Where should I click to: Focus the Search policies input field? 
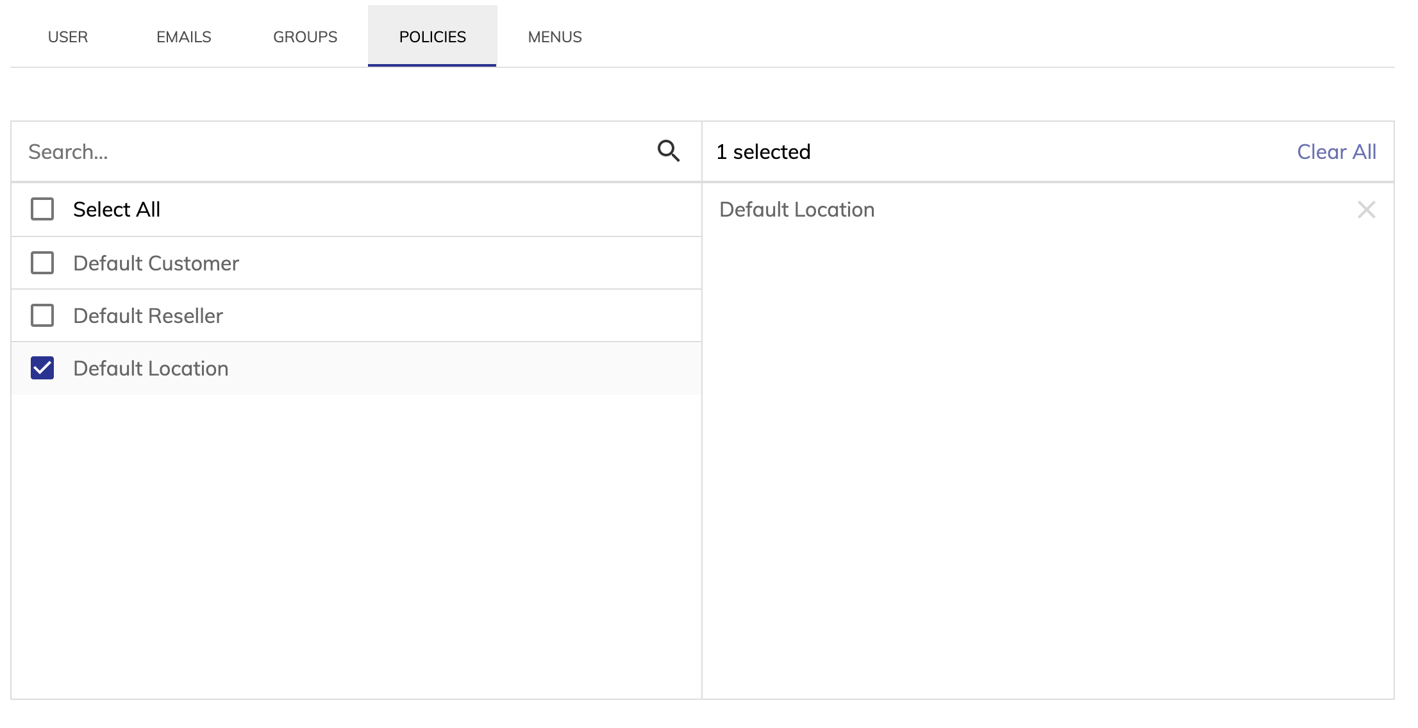click(x=333, y=152)
